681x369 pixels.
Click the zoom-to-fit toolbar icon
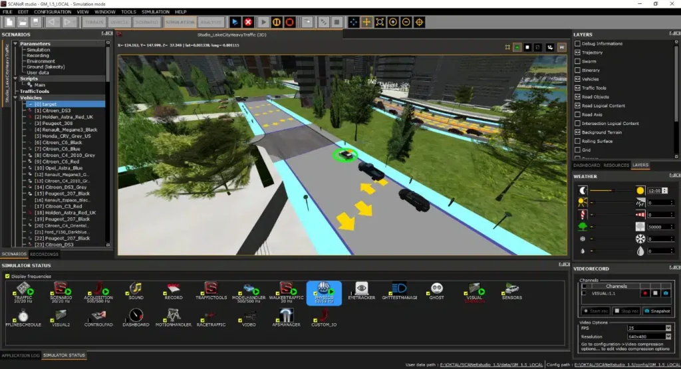coord(380,22)
